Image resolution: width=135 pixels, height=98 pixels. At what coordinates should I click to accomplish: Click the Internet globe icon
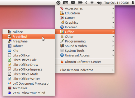pos(62,27)
